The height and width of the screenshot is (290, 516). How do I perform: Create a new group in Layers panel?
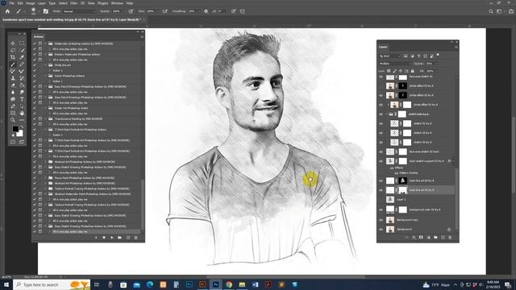tap(435, 238)
